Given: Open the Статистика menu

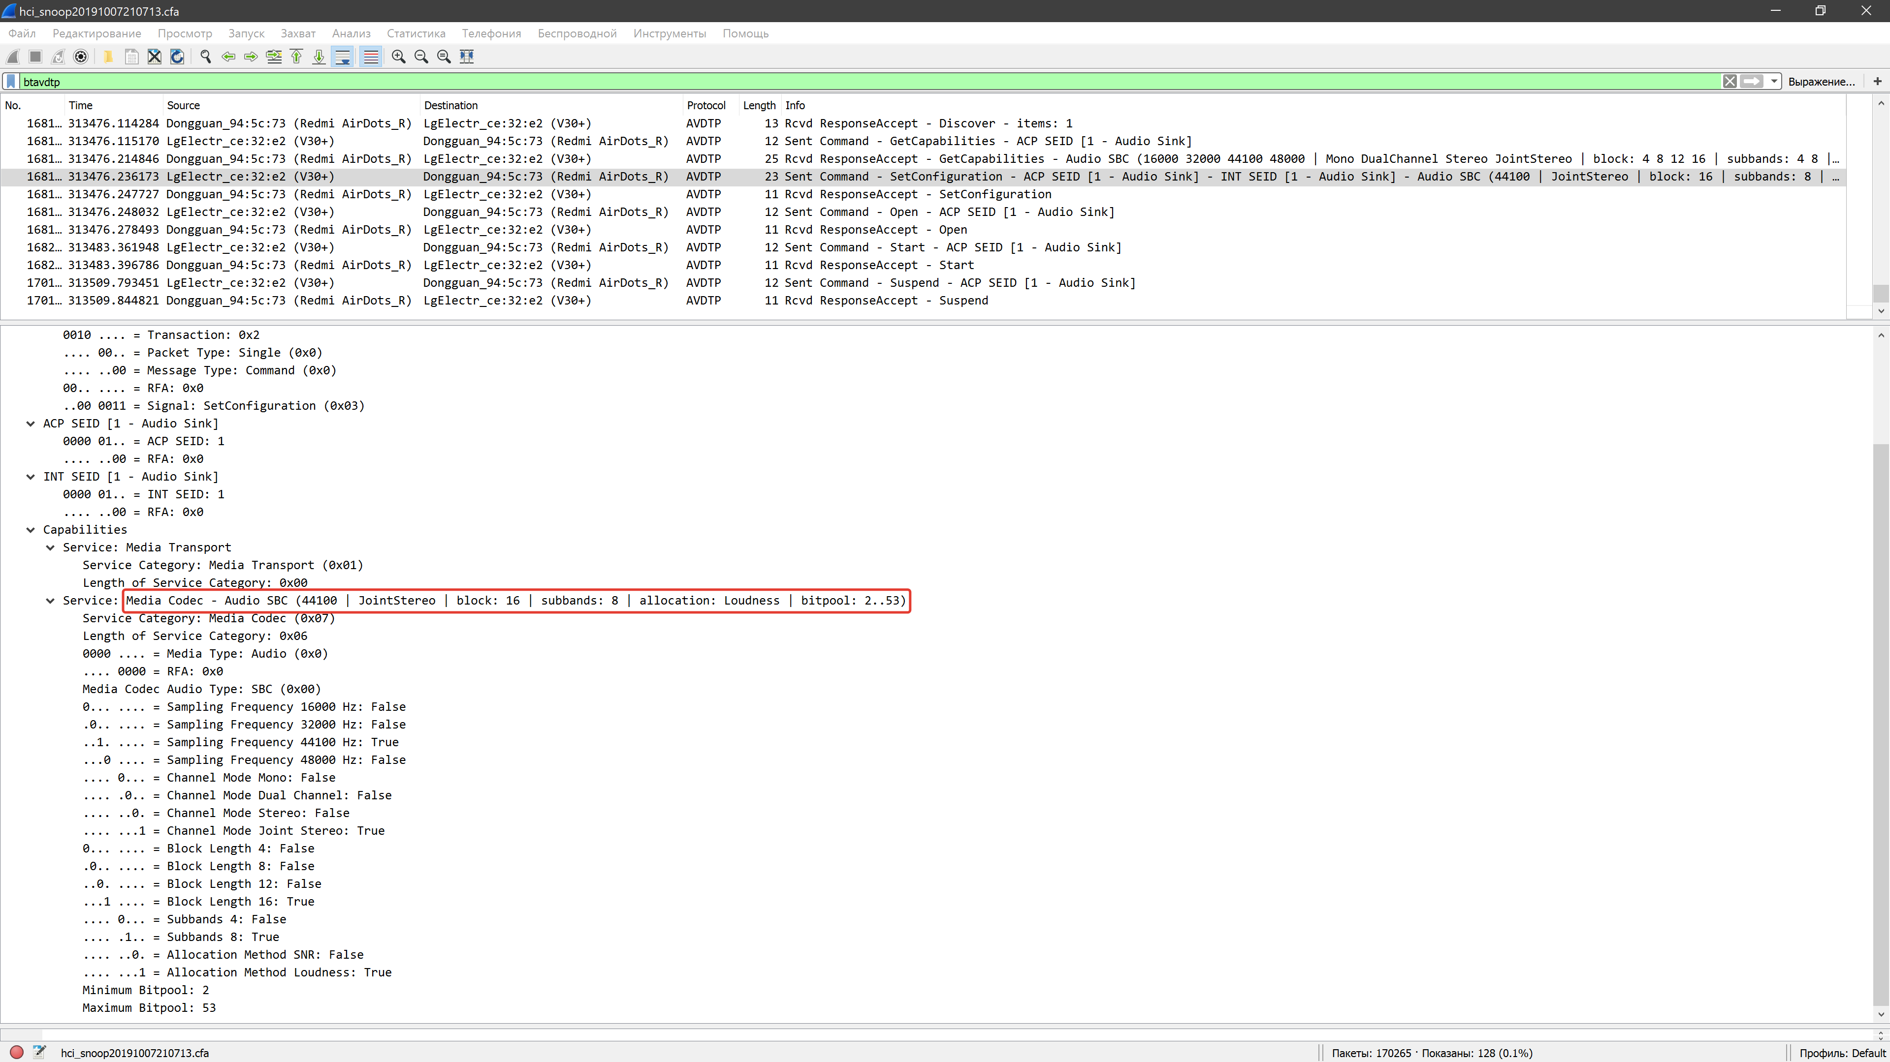Looking at the screenshot, I should click(416, 34).
